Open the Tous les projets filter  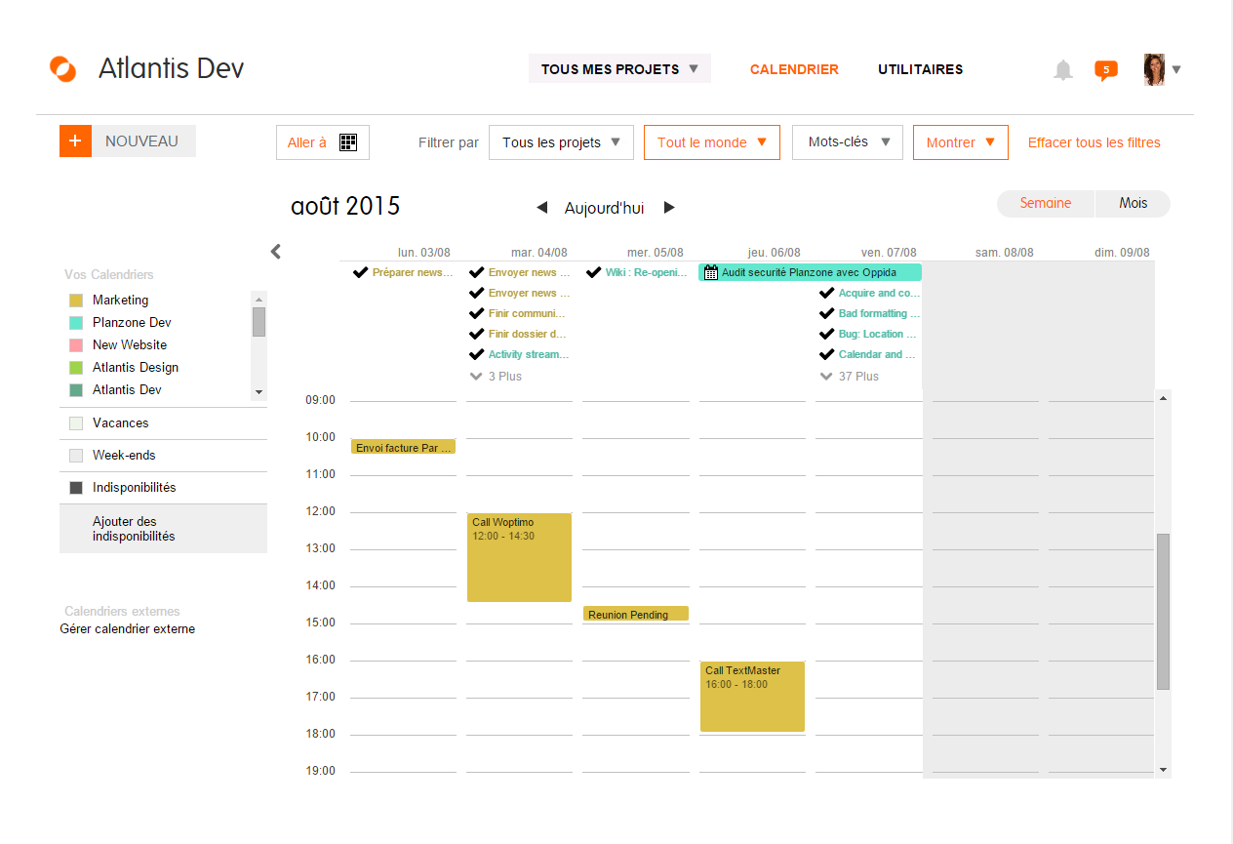(561, 142)
